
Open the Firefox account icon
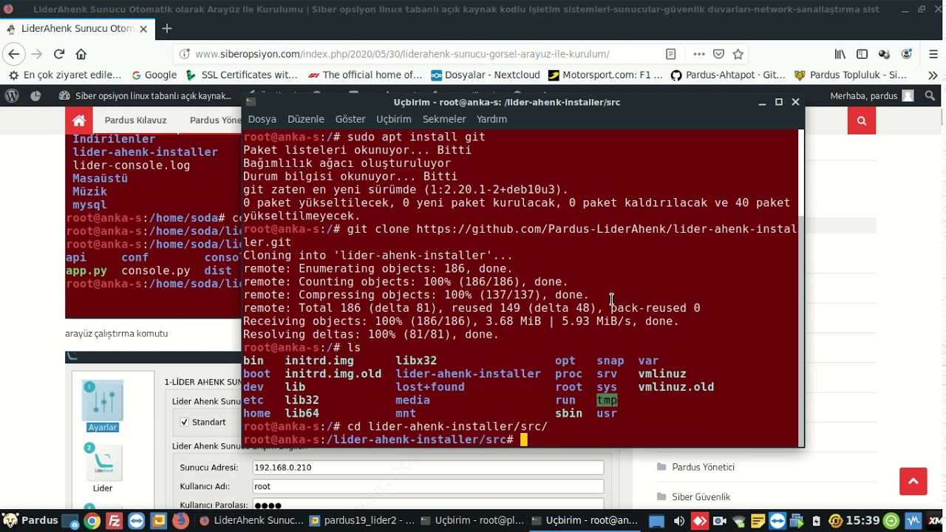(907, 54)
